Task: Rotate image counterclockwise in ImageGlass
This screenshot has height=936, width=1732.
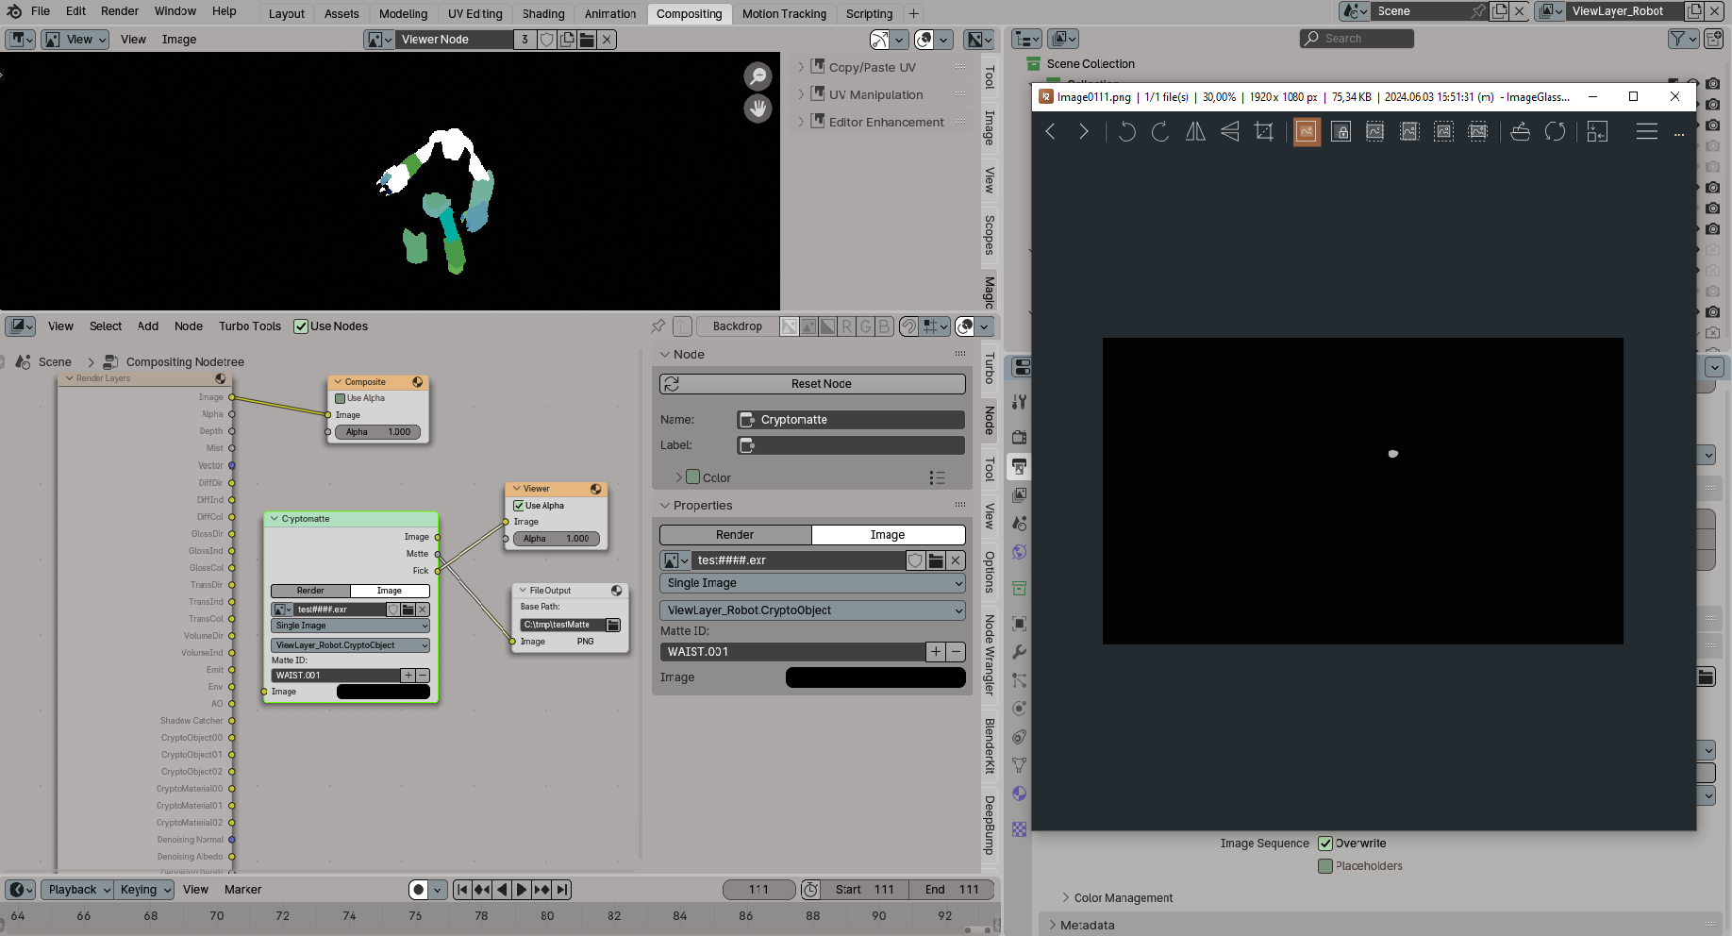Action: pyautogui.click(x=1126, y=132)
